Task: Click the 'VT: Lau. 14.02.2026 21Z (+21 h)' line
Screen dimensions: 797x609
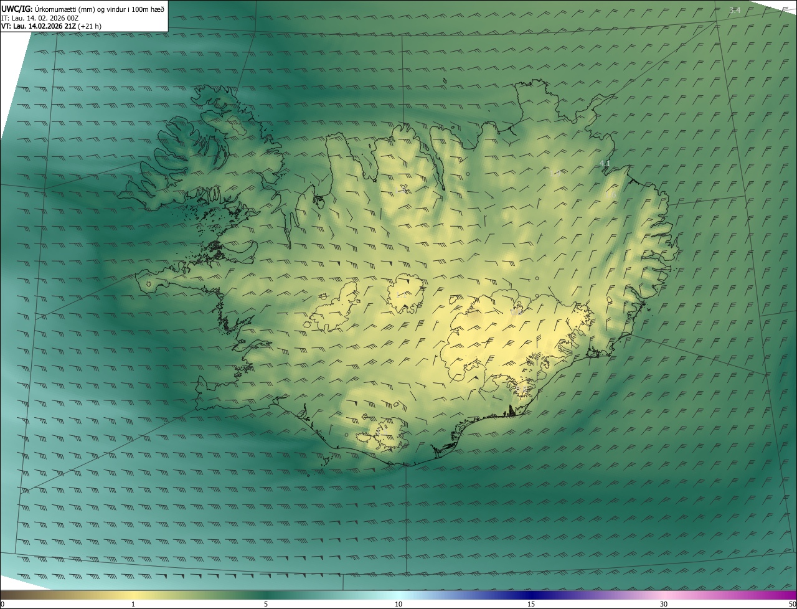Action: click(51, 26)
